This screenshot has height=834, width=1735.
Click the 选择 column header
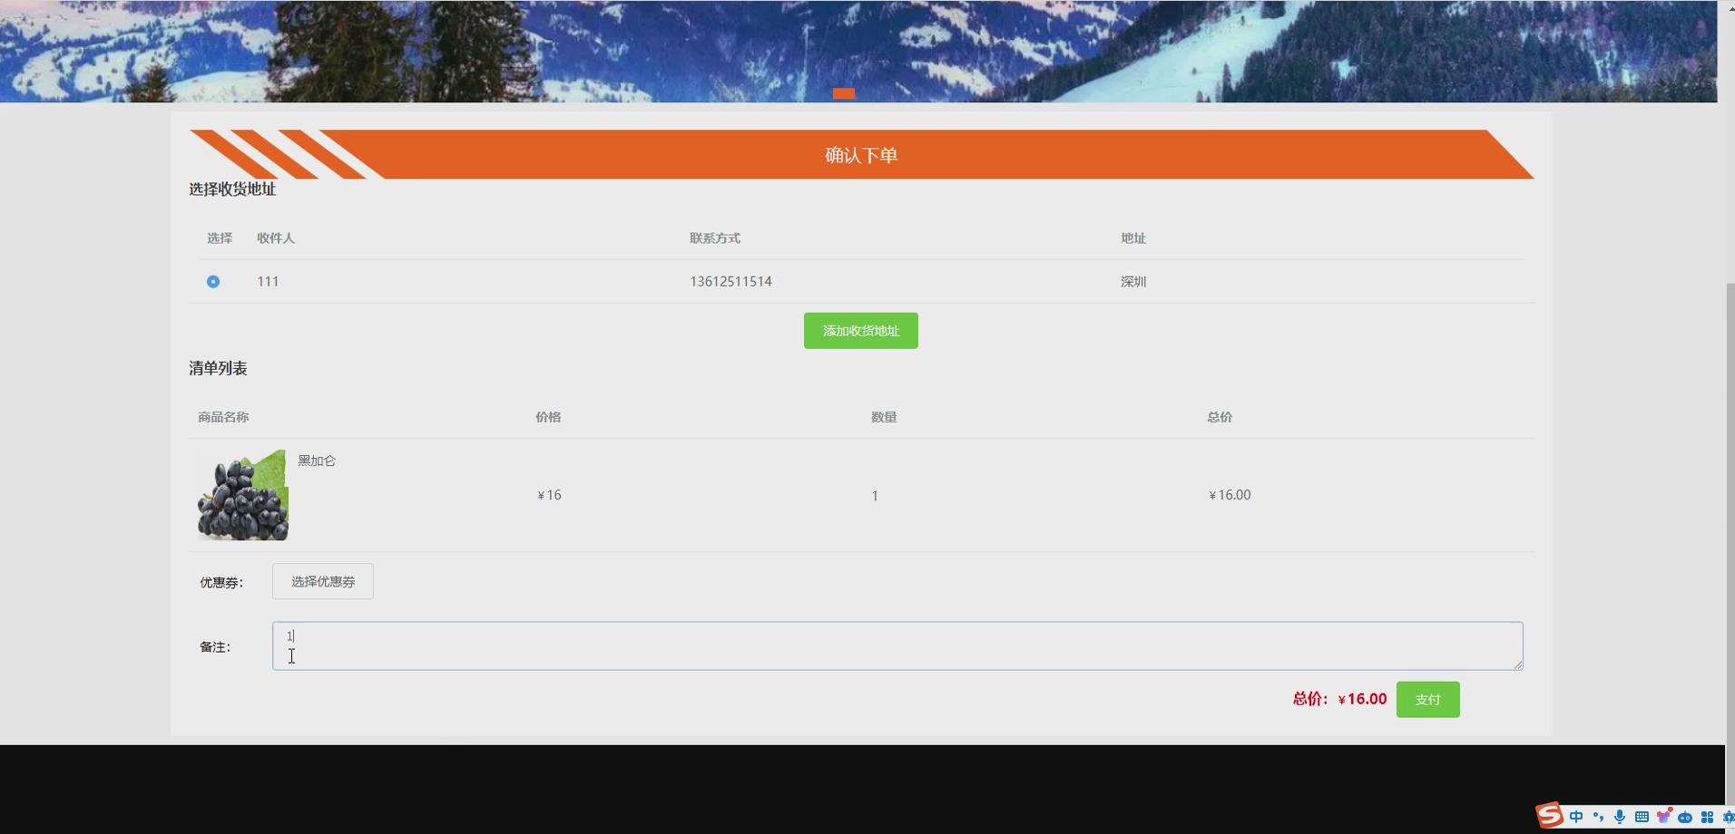(x=220, y=238)
